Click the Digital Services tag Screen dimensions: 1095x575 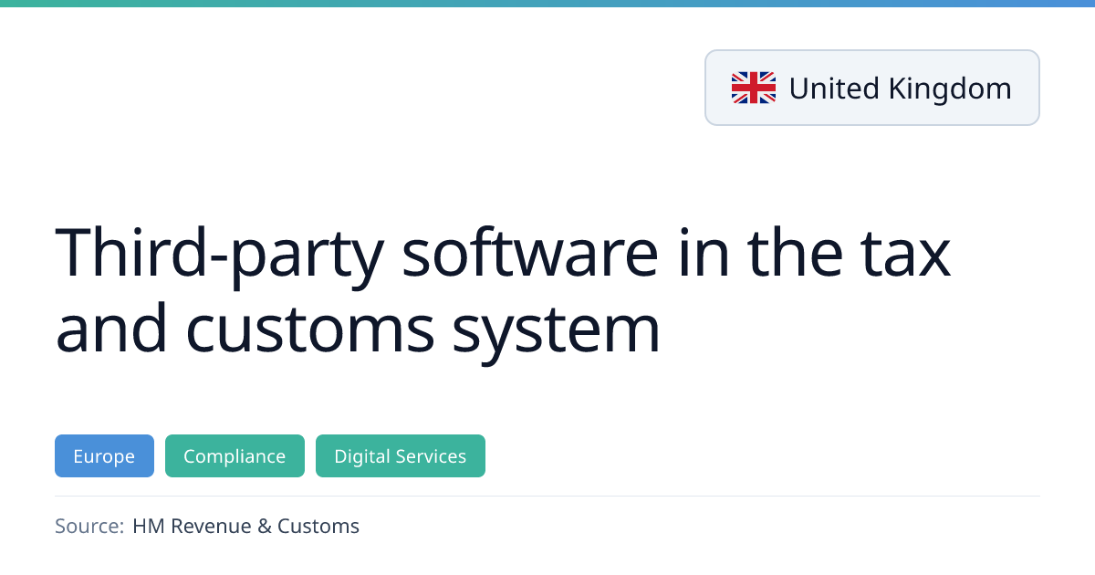400,456
